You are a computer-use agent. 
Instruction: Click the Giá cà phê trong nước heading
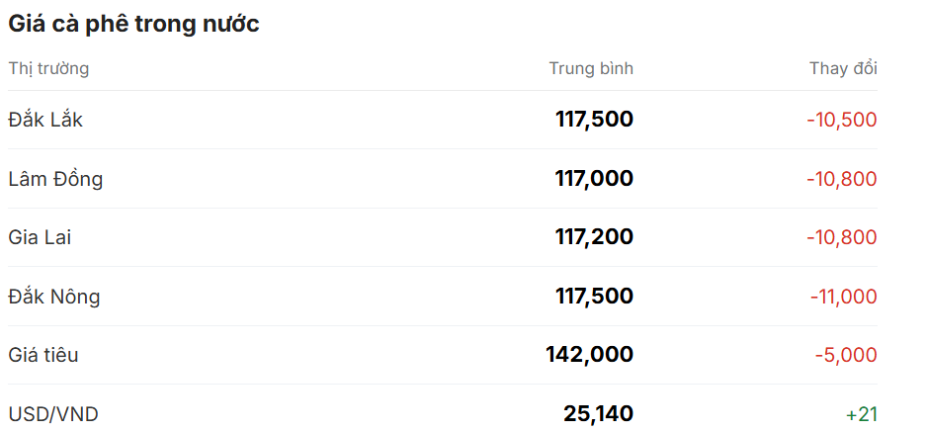(x=133, y=24)
